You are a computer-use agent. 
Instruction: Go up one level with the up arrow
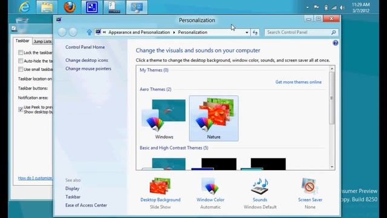point(89,32)
